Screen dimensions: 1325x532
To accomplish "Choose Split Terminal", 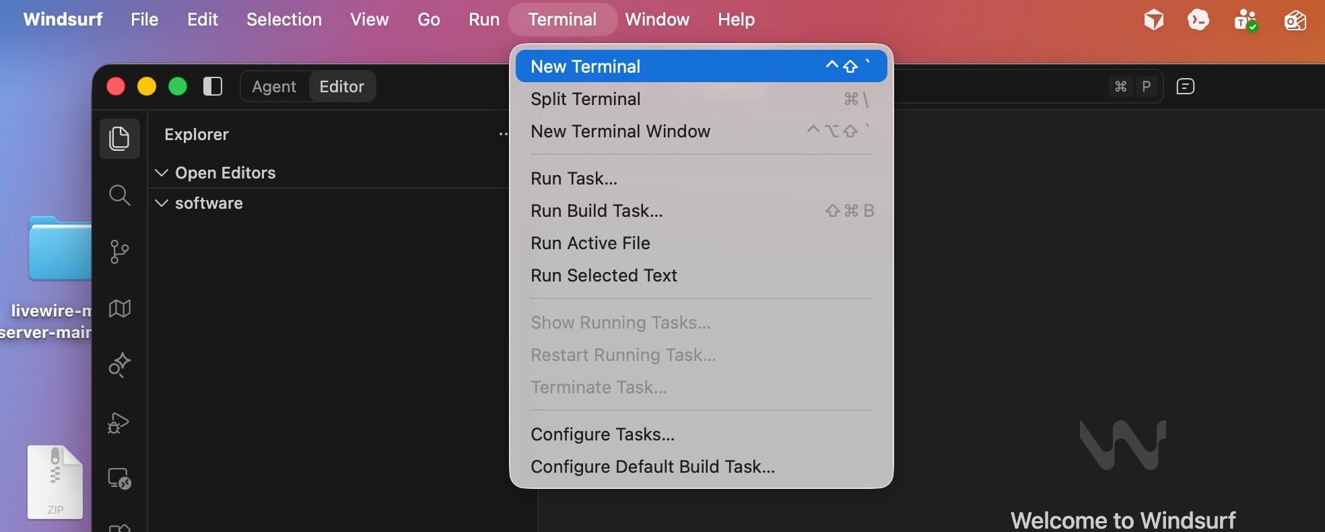I will point(701,99).
